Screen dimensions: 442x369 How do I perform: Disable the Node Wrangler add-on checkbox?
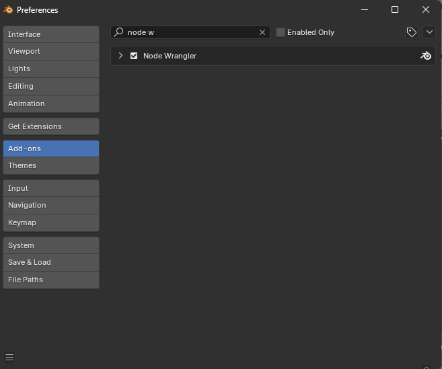[134, 56]
